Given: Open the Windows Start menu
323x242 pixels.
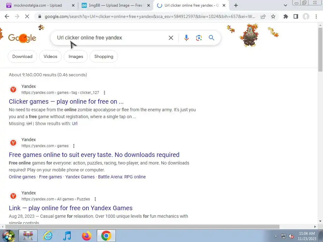Looking at the screenshot, I should coord(8,236).
